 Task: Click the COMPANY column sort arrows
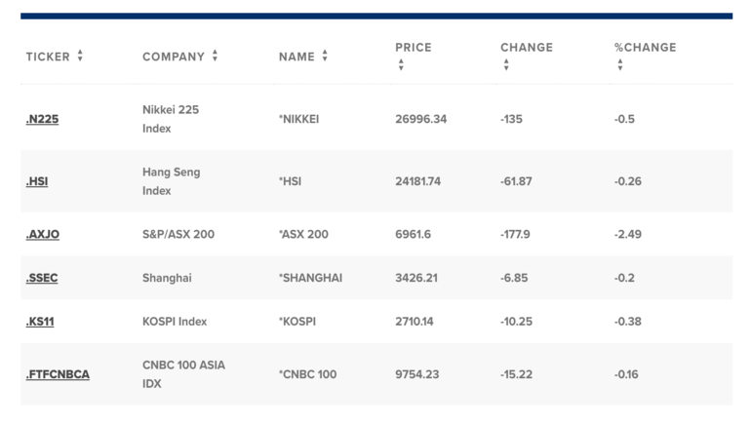click(215, 57)
